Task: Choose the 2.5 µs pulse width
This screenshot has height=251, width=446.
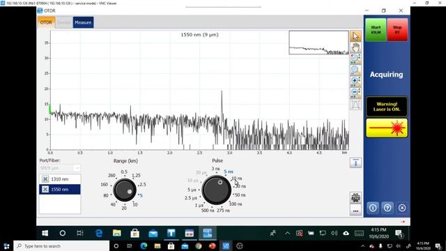Action: [x=190, y=198]
